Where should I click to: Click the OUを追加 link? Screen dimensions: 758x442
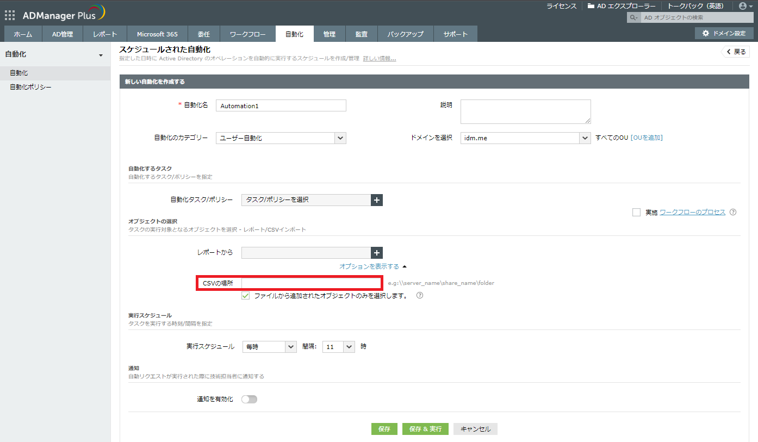tap(647, 138)
